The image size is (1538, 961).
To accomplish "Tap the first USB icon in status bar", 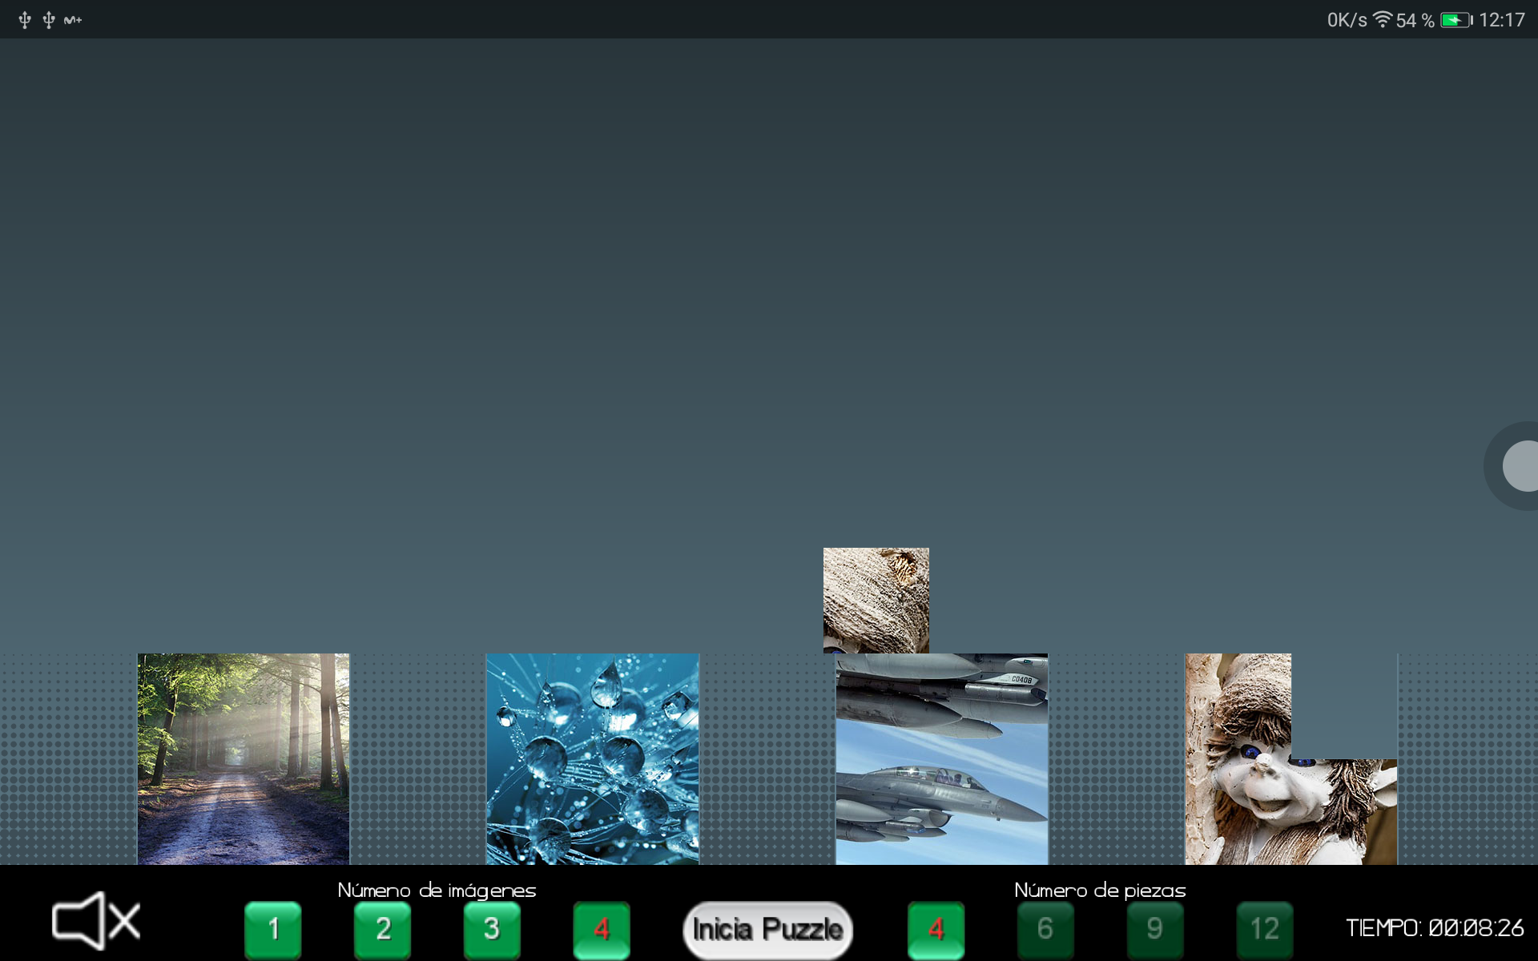I will (25, 20).
